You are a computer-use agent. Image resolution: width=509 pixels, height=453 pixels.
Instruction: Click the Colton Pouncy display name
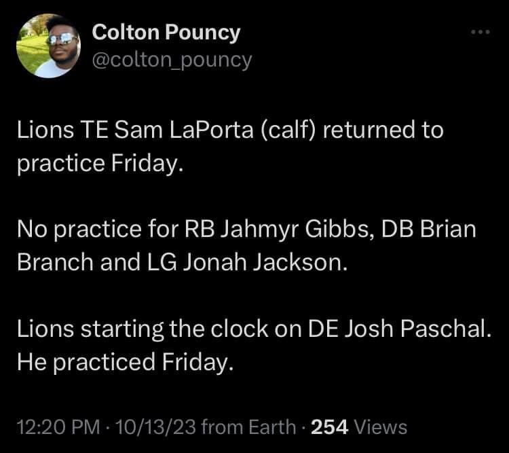166,33
